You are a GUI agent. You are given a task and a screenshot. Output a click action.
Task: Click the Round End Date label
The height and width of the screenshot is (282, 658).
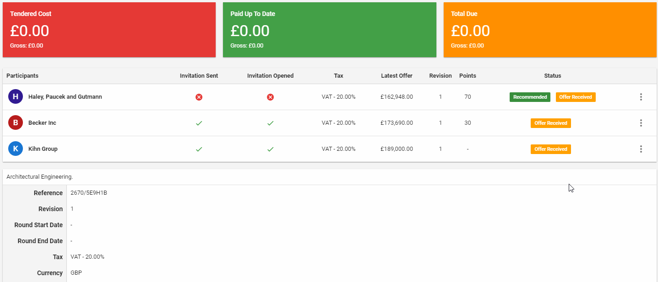[40, 241]
